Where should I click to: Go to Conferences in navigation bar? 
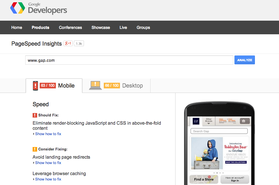pyautogui.click(x=71, y=27)
